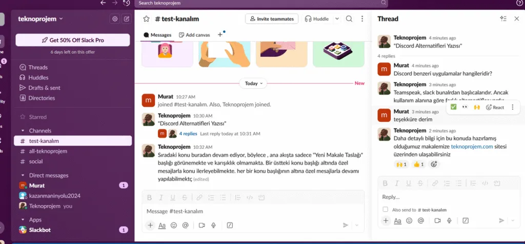Open slash shortcuts in thread composer
The height and width of the screenshot is (244, 525).
pyautogui.click(x=466, y=220)
